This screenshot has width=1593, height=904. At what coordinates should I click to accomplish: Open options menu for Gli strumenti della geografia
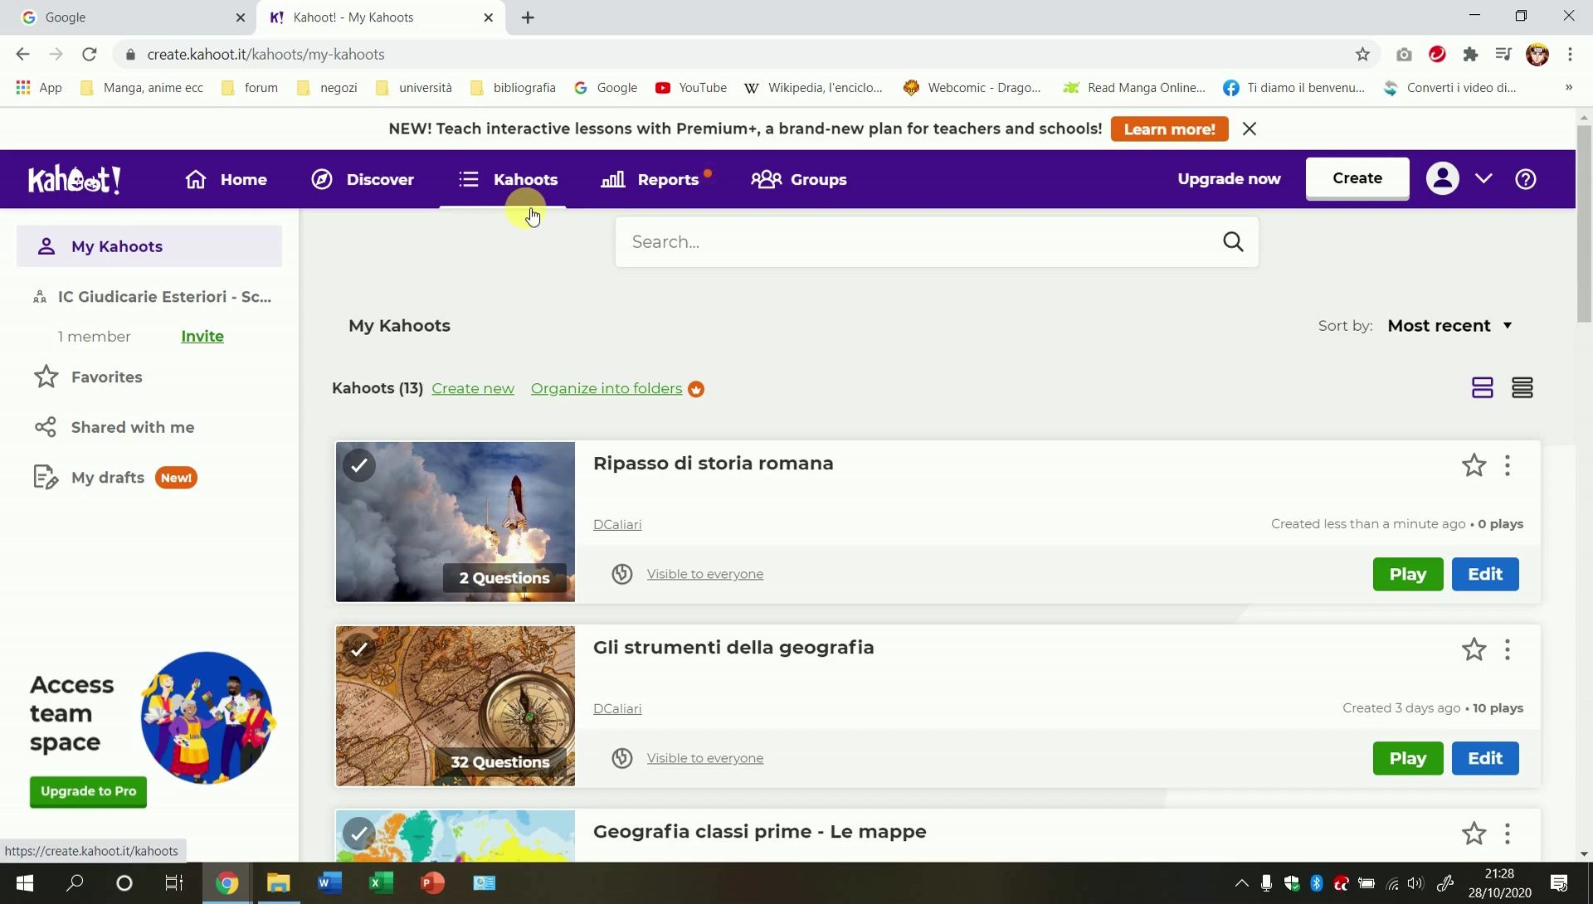[x=1508, y=649]
